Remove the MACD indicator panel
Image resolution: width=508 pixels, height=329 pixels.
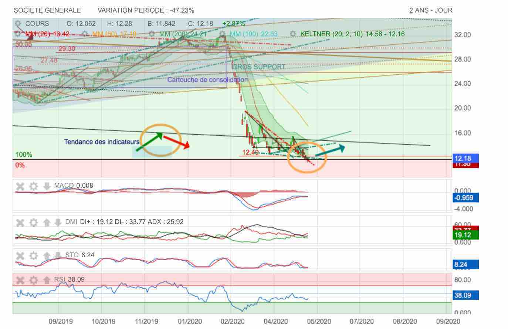coord(20,186)
